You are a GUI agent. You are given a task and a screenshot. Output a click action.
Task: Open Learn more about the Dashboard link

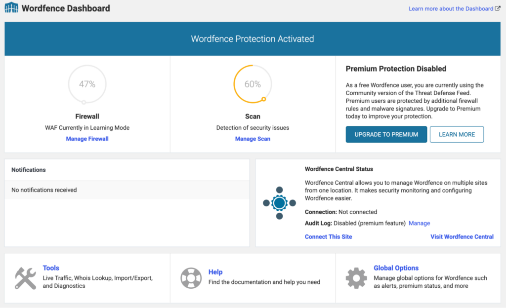click(x=451, y=9)
